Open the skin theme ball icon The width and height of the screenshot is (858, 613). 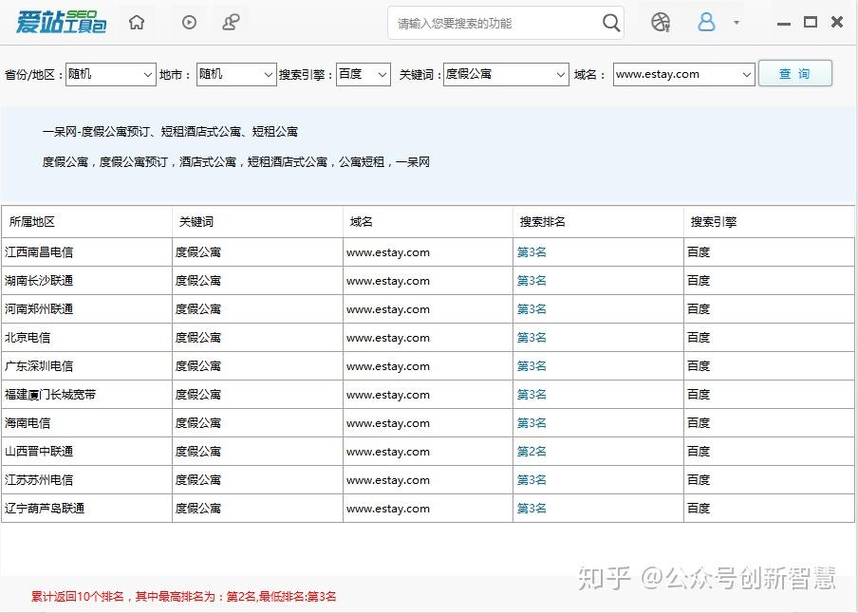click(x=661, y=23)
